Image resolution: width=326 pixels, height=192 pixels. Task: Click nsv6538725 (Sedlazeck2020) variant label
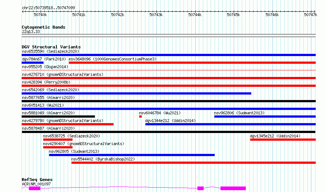71,136
